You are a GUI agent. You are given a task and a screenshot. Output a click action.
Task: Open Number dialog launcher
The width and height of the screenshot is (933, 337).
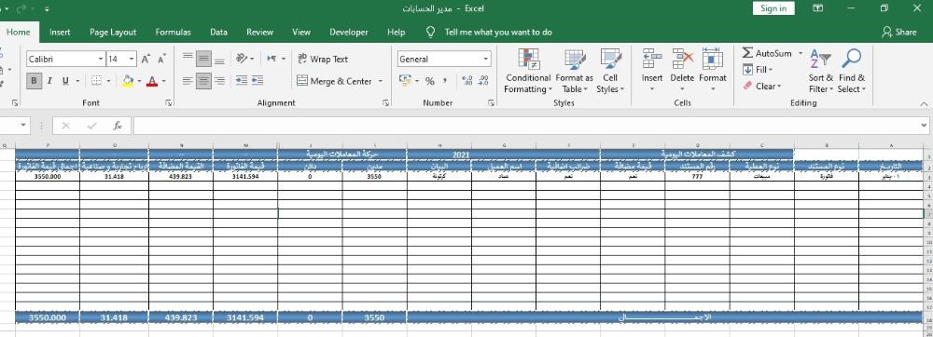click(492, 103)
